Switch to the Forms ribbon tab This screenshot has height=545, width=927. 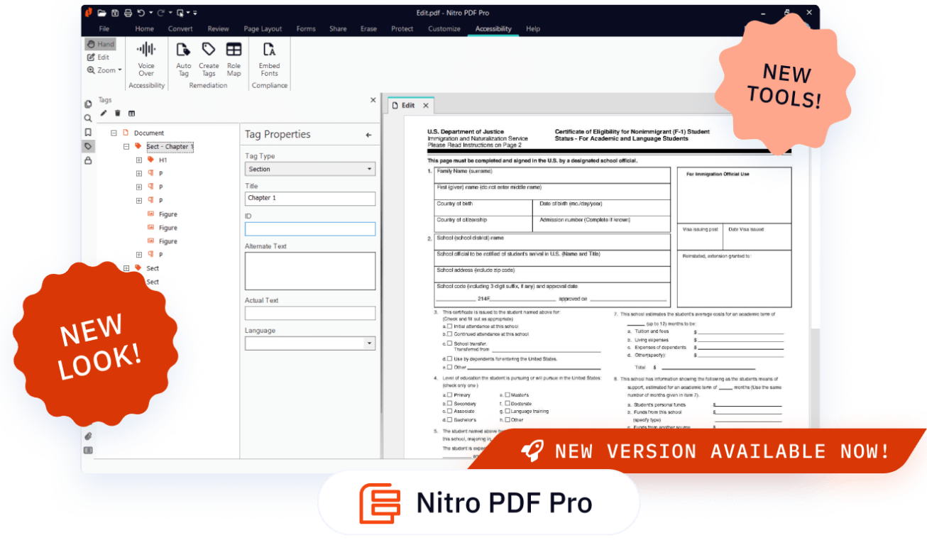(306, 29)
